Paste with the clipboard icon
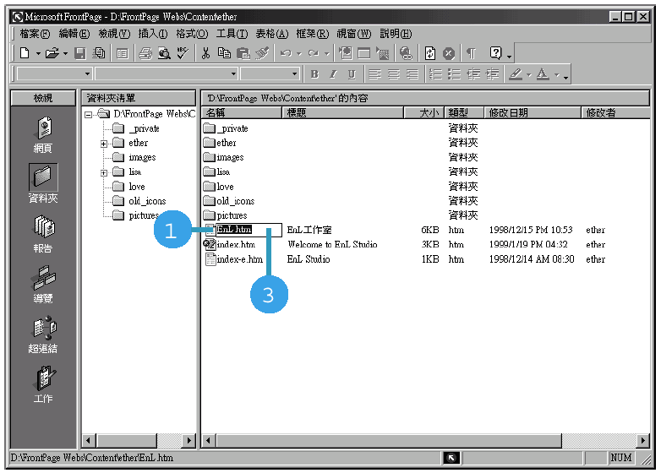 pyautogui.click(x=243, y=53)
